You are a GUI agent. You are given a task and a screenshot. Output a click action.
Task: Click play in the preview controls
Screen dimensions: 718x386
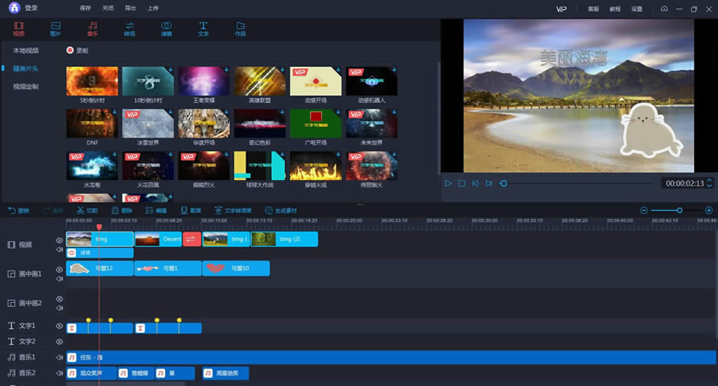pos(448,183)
